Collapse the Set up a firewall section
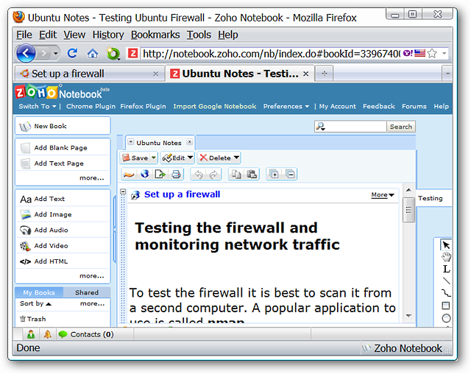471x374 pixels. 123,191
